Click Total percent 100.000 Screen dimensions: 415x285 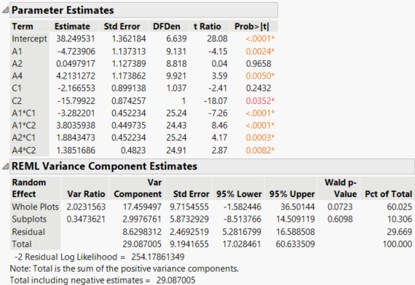pos(398,244)
